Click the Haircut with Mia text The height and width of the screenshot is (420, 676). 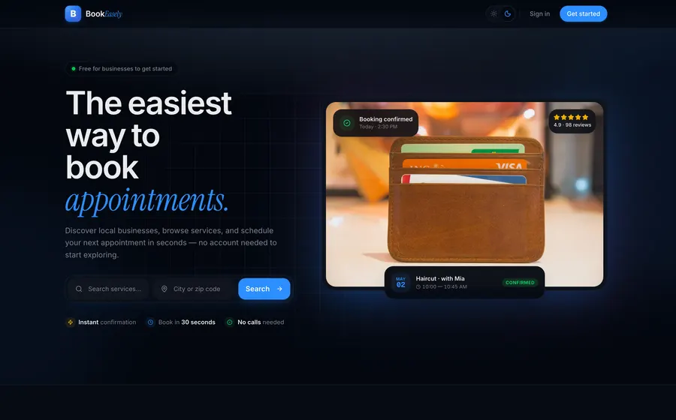(440, 278)
